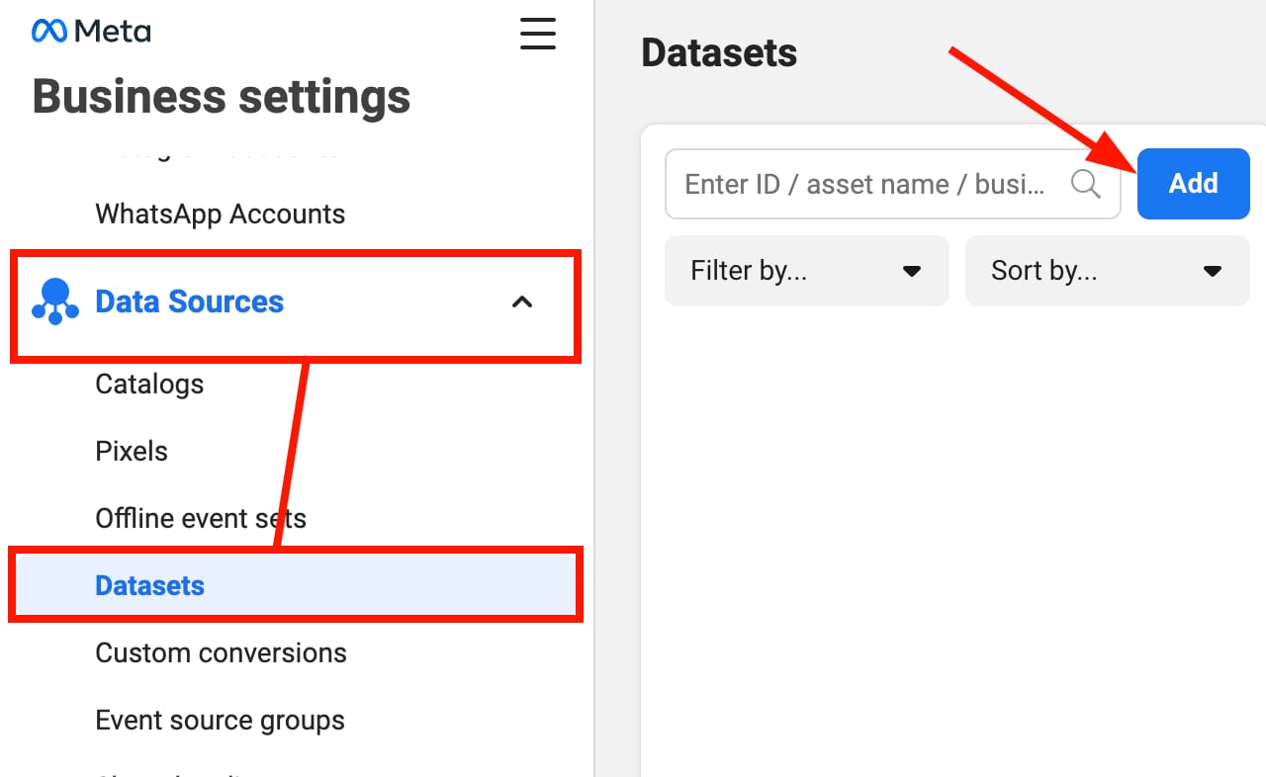The height and width of the screenshot is (777, 1266).
Task: Click the search magnifying glass icon
Action: [x=1085, y=184]
